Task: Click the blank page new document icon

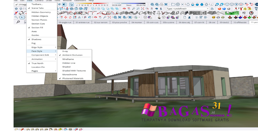Action: click(x=185, y=17)
